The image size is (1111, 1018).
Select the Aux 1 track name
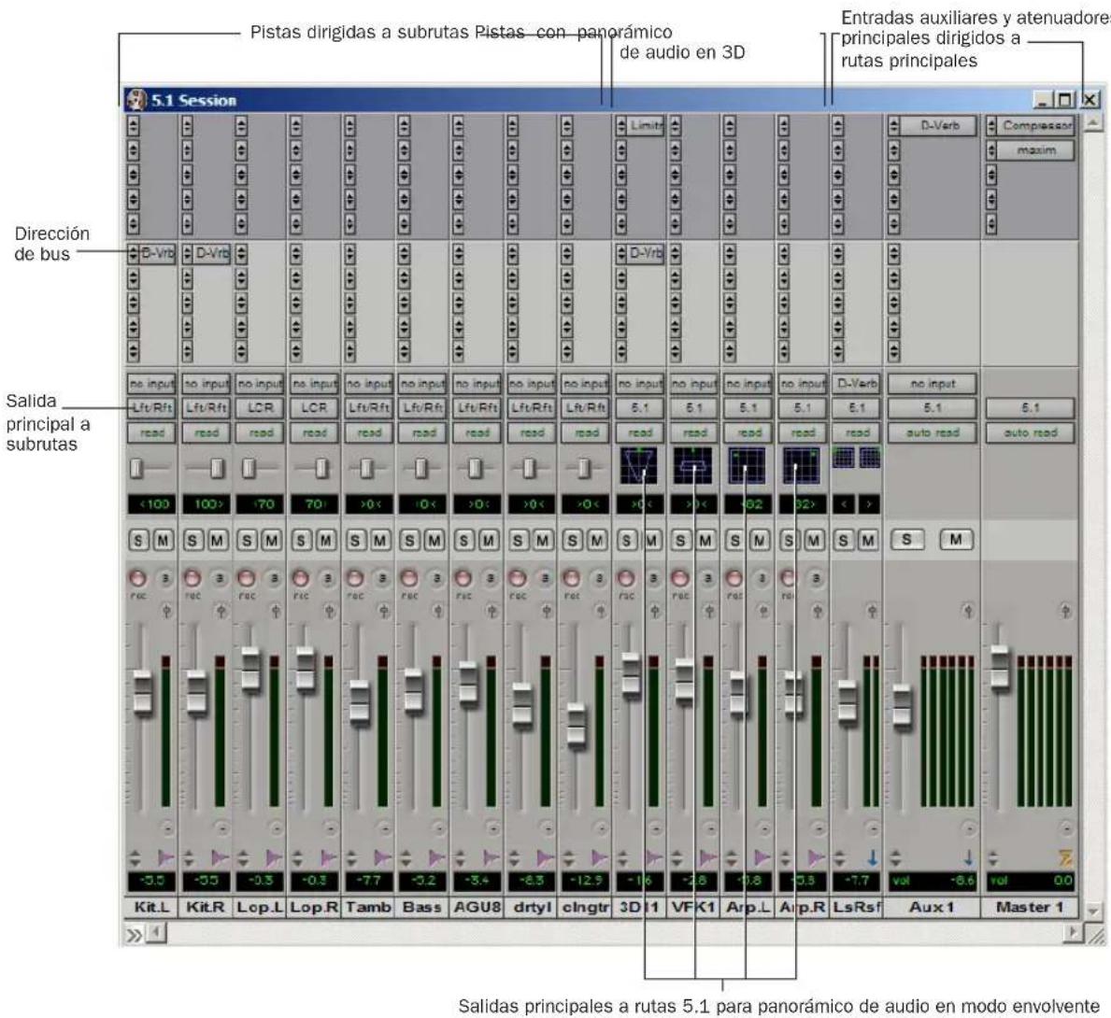(933, 907)
